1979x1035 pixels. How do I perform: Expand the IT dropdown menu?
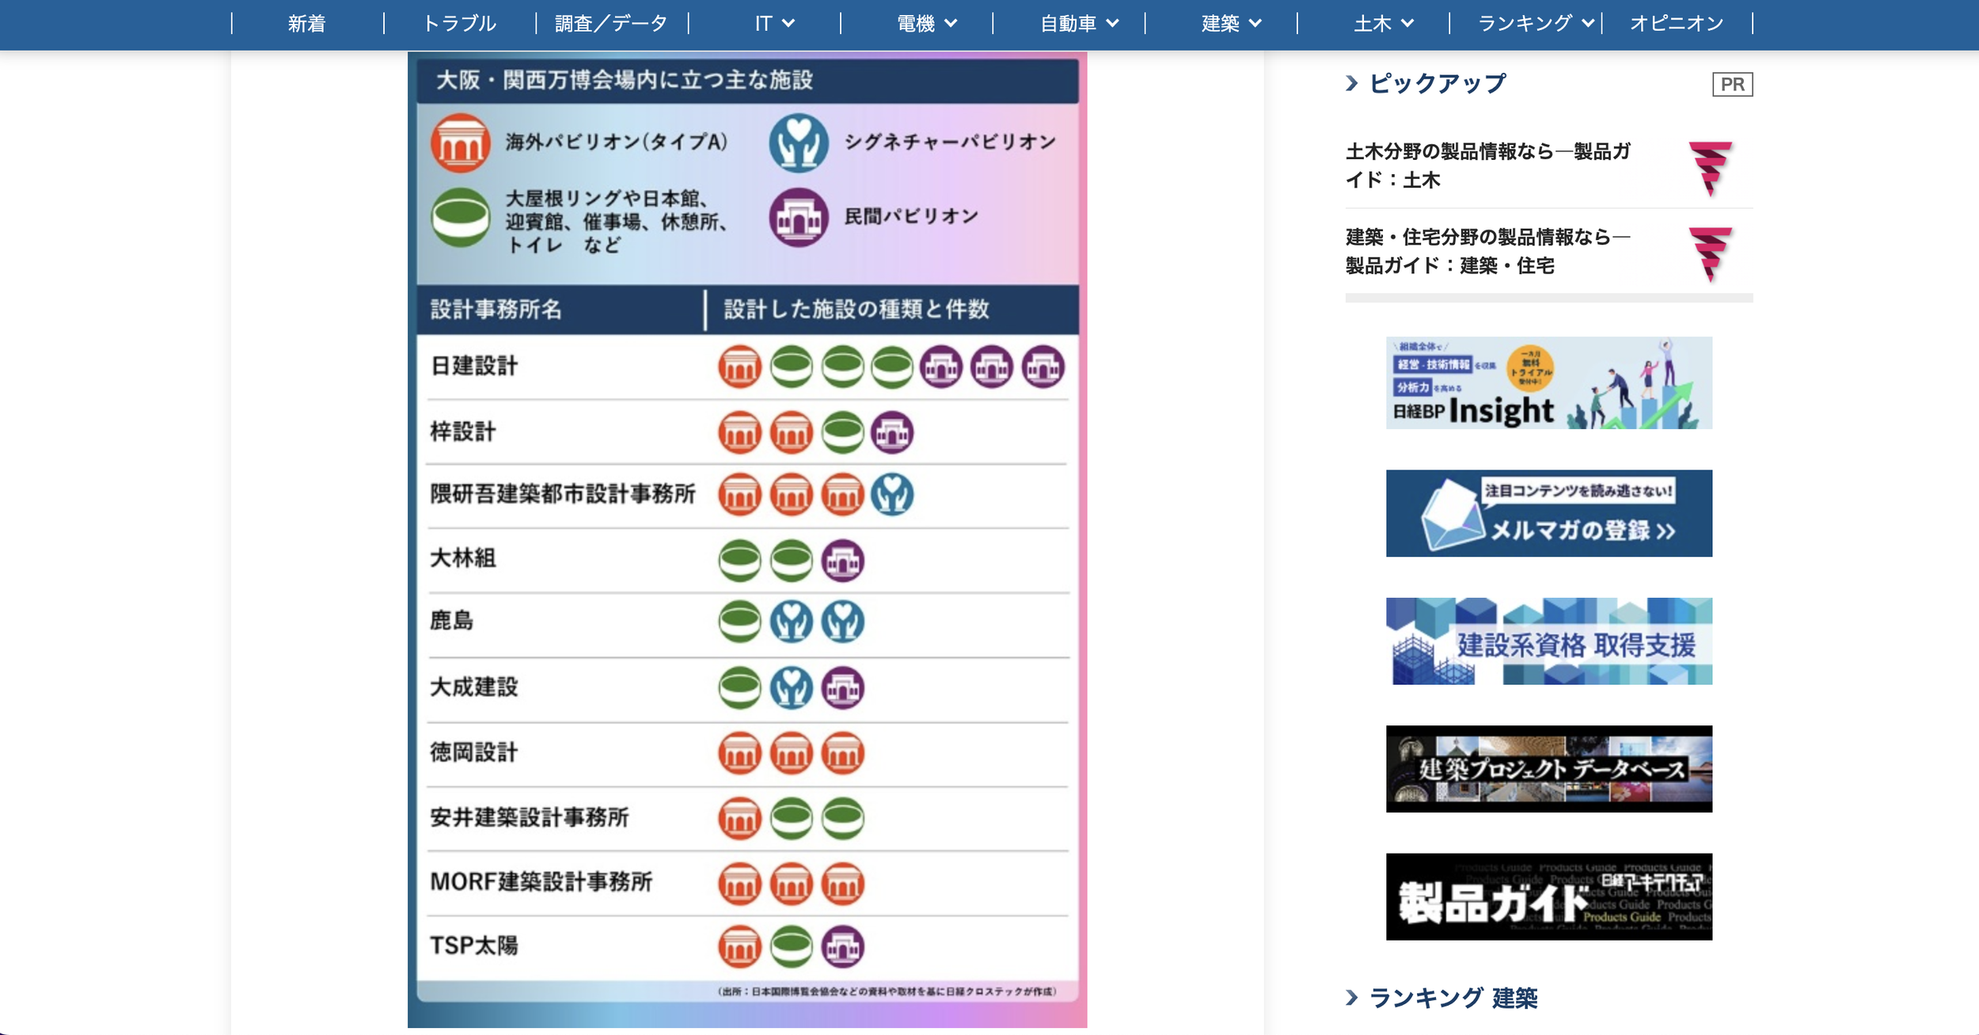coord(774,24)
